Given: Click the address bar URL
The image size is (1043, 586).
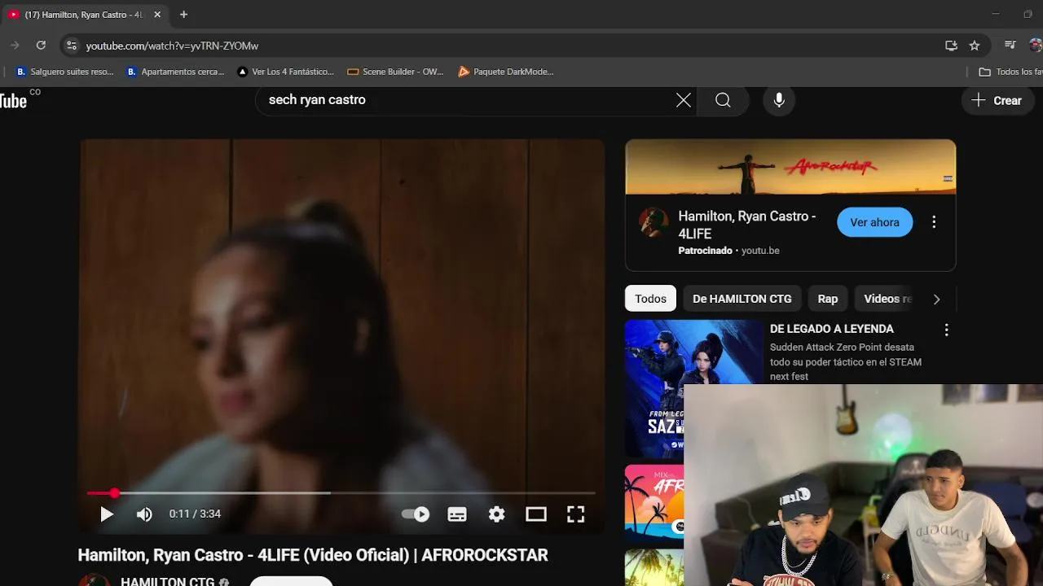Looking at the screenshot, I should point(172,46).
